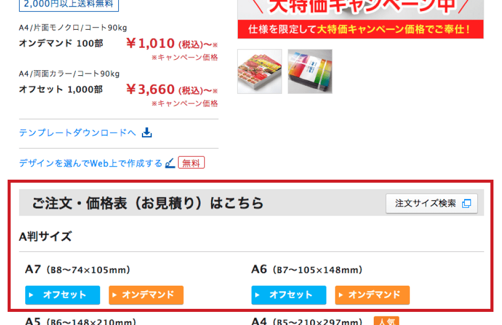This screenshot has width=502, height=325.
Task: Open the テンプレートダウンロードへ link
Action: click(x=77, y=133)
